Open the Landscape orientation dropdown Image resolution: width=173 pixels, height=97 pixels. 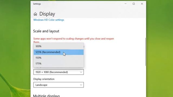(x=59, y=85)
